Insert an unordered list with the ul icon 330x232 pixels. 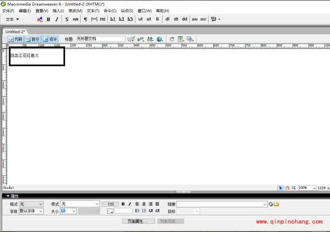coord(140,19)
